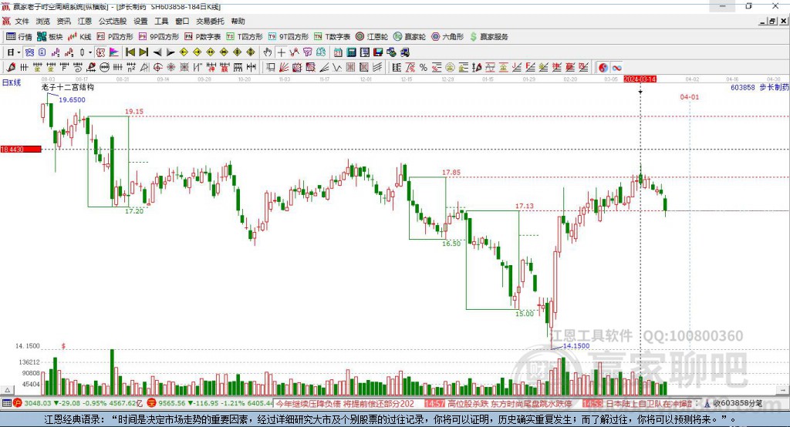Click the 14.1500 low price label
This screenshot has height=427, width=790.
point(576,346)
